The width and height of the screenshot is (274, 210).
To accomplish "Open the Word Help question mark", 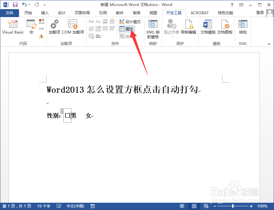I will click(232, 5).
